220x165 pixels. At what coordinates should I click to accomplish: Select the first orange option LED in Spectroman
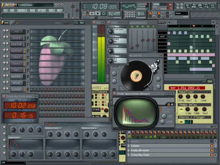coord(161,108)
